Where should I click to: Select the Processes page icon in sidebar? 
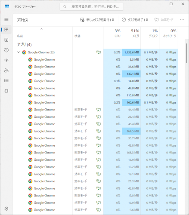point(6,30)
